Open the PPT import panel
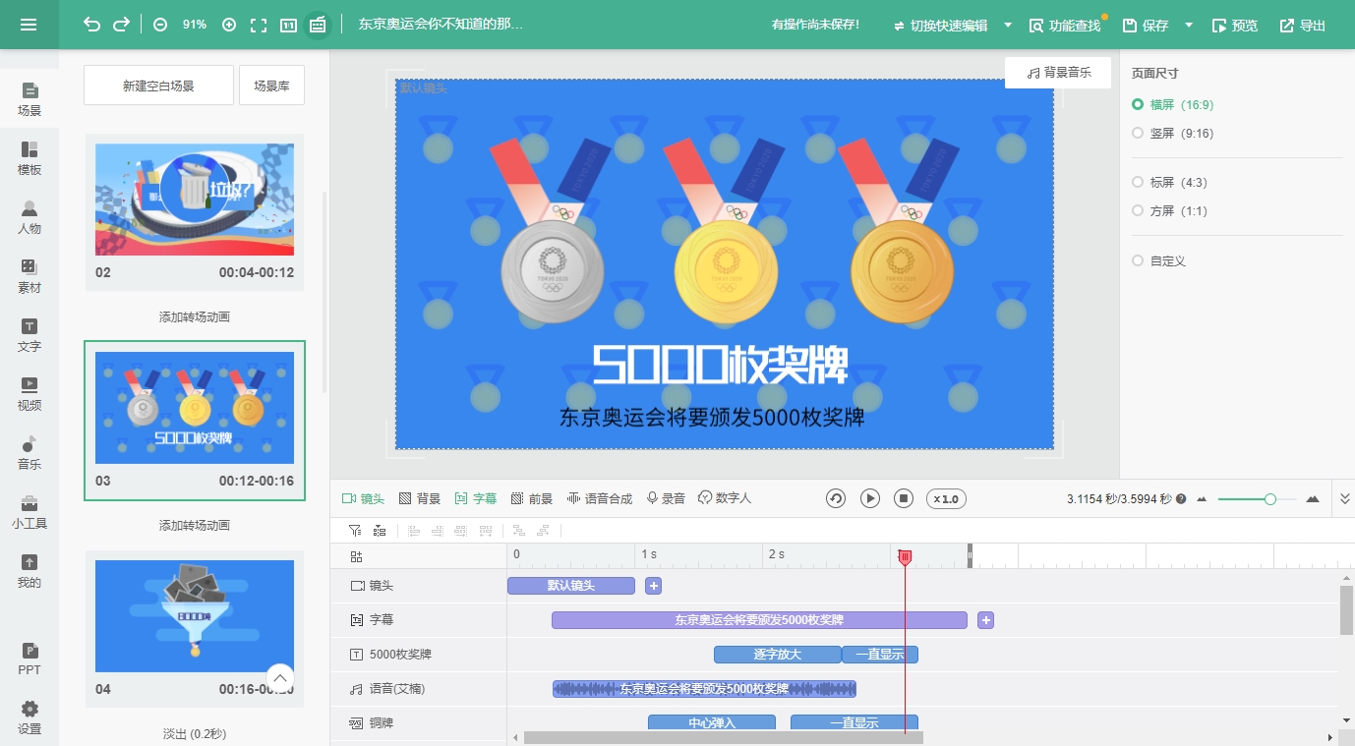 click(x=29, y=659)
